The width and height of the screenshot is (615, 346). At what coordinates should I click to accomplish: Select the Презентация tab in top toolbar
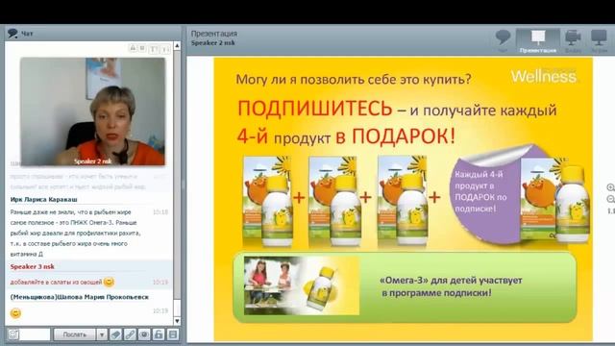point(538,40)
